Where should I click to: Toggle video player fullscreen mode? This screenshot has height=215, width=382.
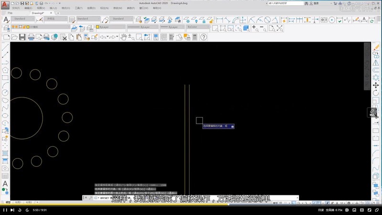coord(377,210)
